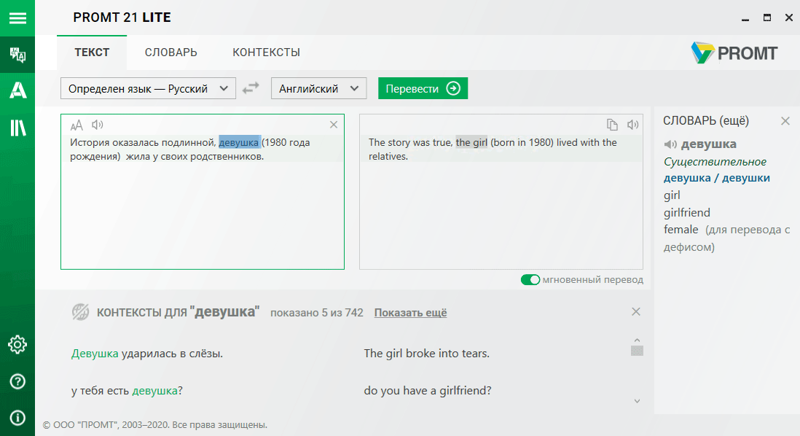Play audio of the source text
Image resolution: width=800 pixels, height=436 pixels.
point(98,125)
